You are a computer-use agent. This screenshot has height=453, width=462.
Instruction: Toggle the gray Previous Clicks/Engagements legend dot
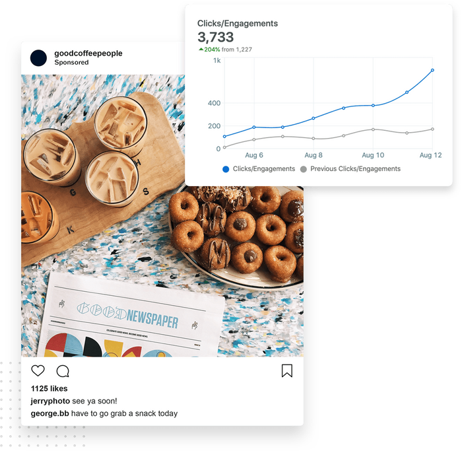(x=304, y=169)
